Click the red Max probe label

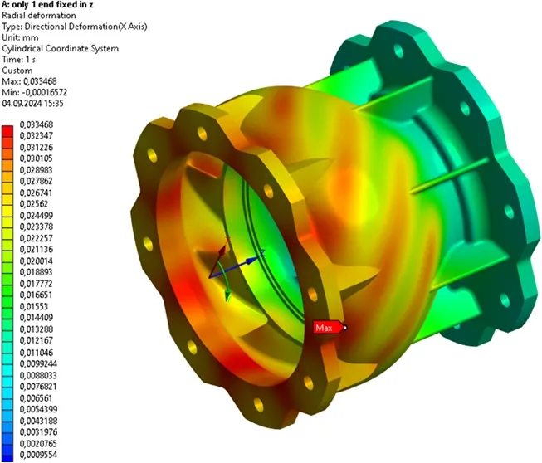pos(329,328)
